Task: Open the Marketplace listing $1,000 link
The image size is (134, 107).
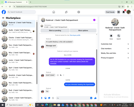Action: coord(56,27)
